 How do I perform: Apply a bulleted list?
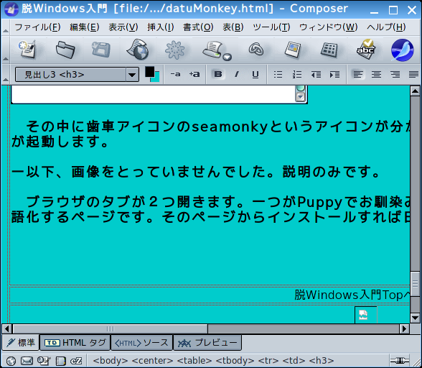(x=278, y=75)
